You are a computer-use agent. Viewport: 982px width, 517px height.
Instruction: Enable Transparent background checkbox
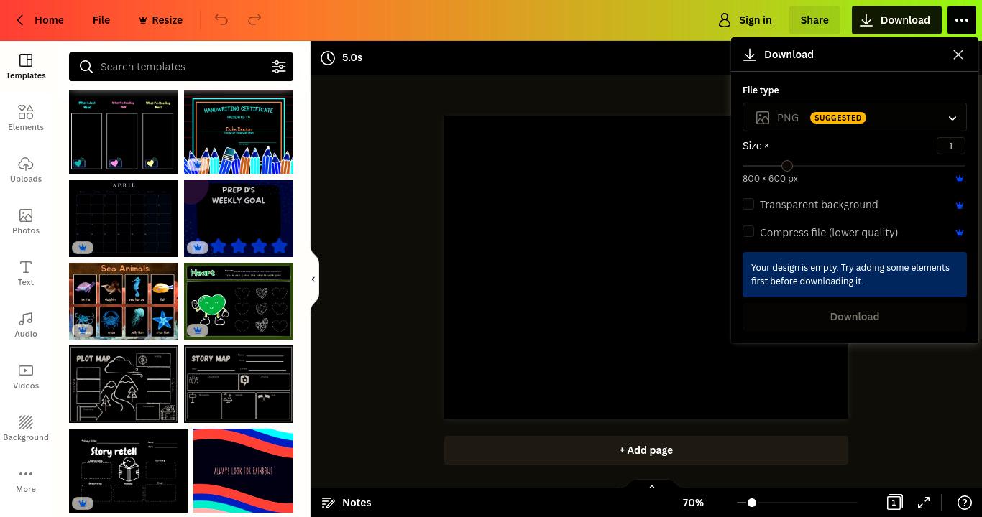click(748, 204)
